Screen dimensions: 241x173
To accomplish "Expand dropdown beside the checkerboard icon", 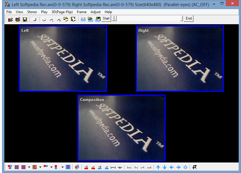I will point(29,167).
